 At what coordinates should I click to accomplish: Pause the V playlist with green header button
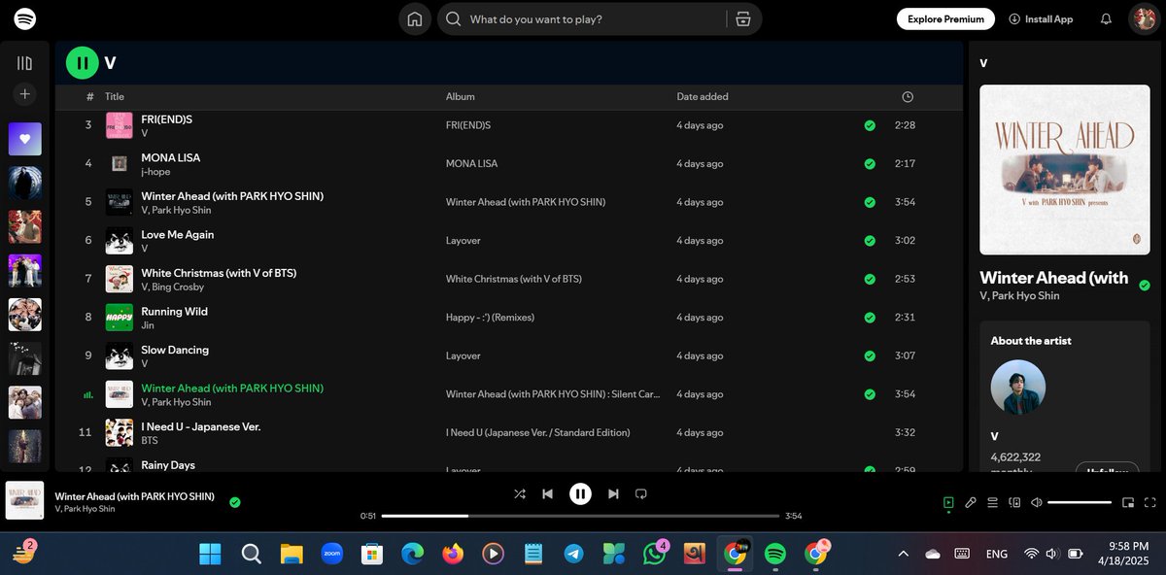[x=83, y=63]
